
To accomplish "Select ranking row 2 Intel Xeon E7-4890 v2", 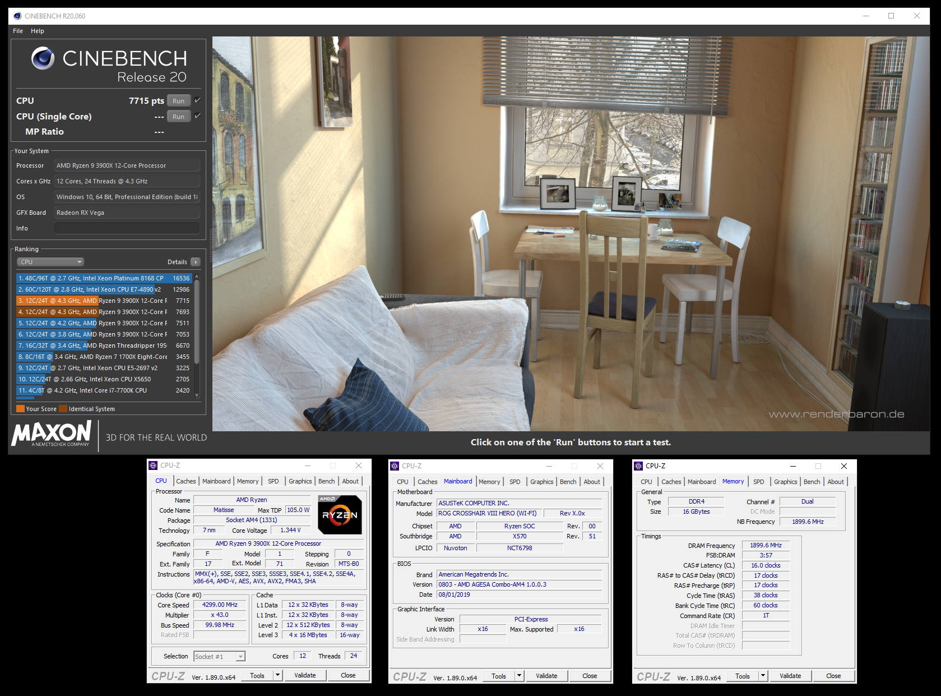I will [104, 289].
